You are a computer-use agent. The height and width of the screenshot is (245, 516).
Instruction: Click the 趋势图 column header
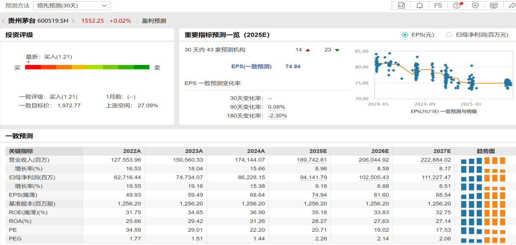click(485, 151)
